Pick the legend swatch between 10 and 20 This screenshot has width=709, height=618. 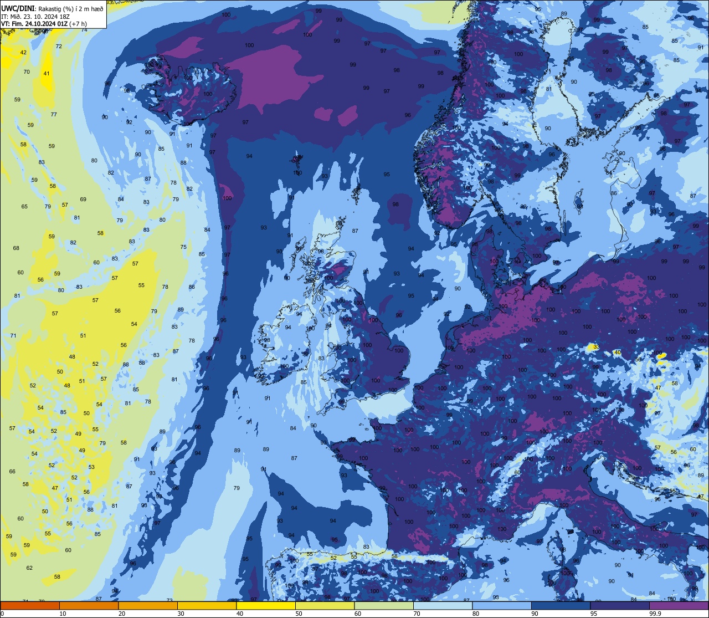(x=89, y=605)
